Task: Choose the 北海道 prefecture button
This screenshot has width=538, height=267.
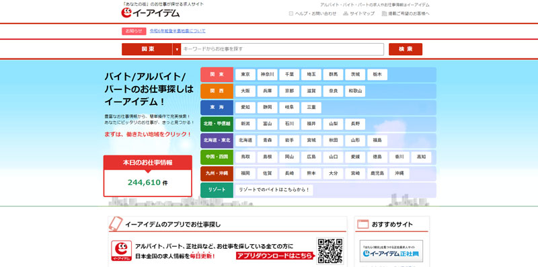Action: (x=245, y=141)
